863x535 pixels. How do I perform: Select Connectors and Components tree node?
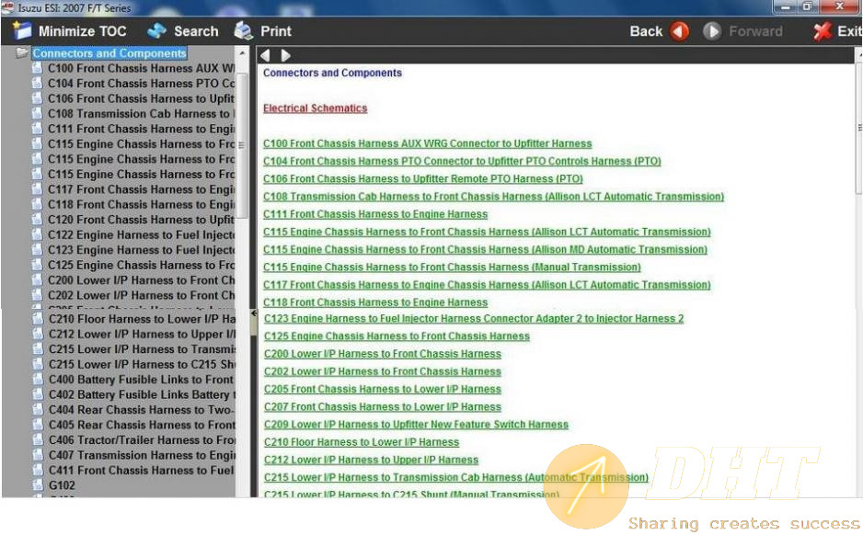(109, 53)
